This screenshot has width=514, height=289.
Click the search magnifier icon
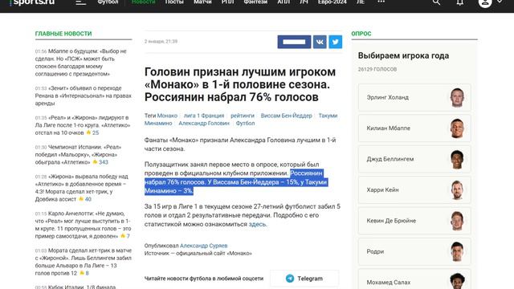point(436,2)
